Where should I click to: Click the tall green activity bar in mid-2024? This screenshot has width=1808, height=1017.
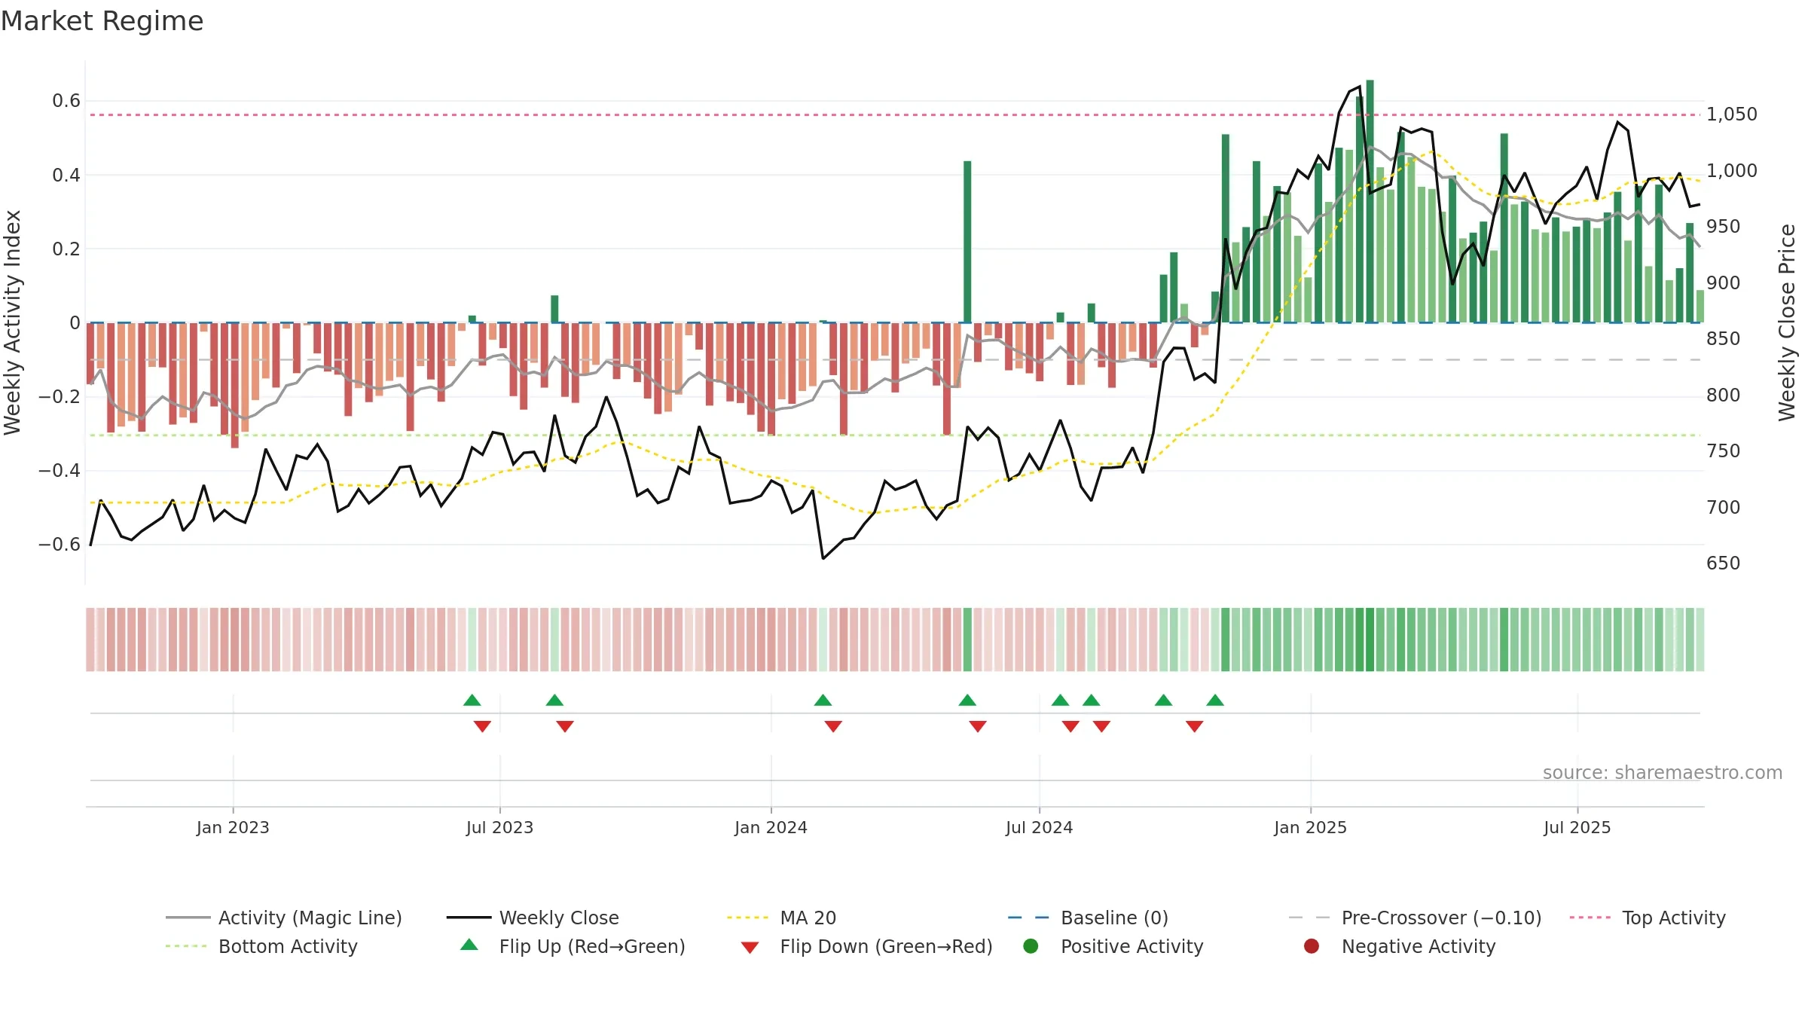pos(967,242)
